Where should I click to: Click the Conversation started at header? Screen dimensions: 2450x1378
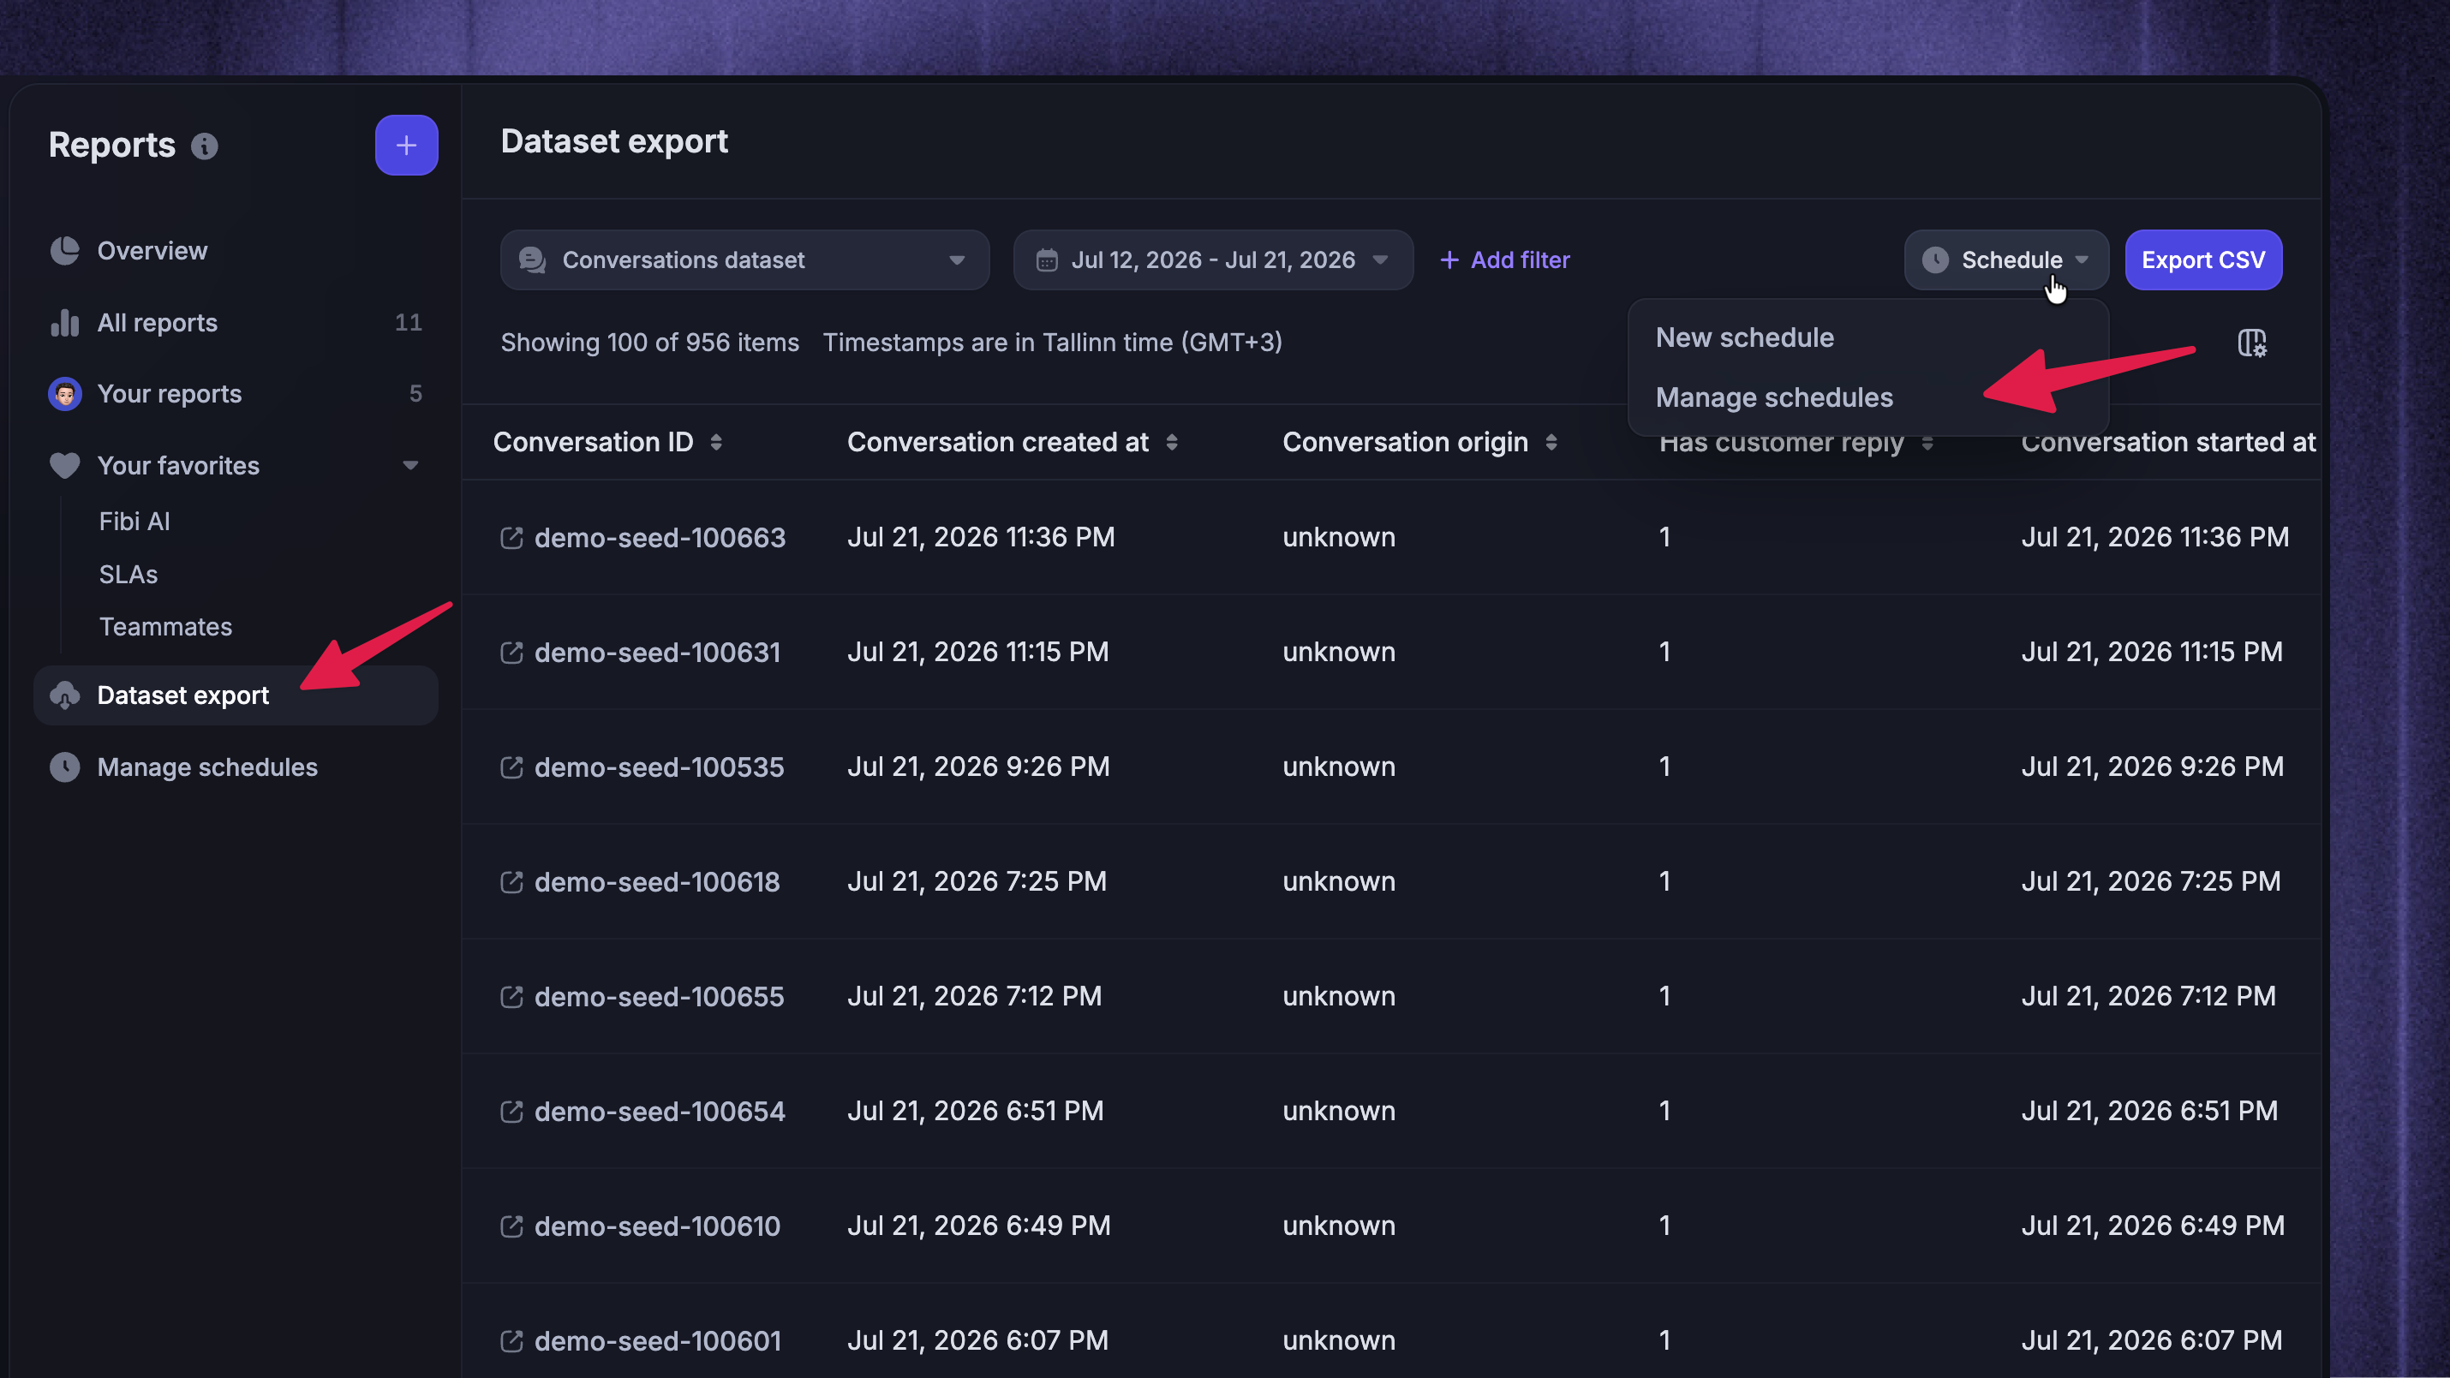tap(2168, 442)
